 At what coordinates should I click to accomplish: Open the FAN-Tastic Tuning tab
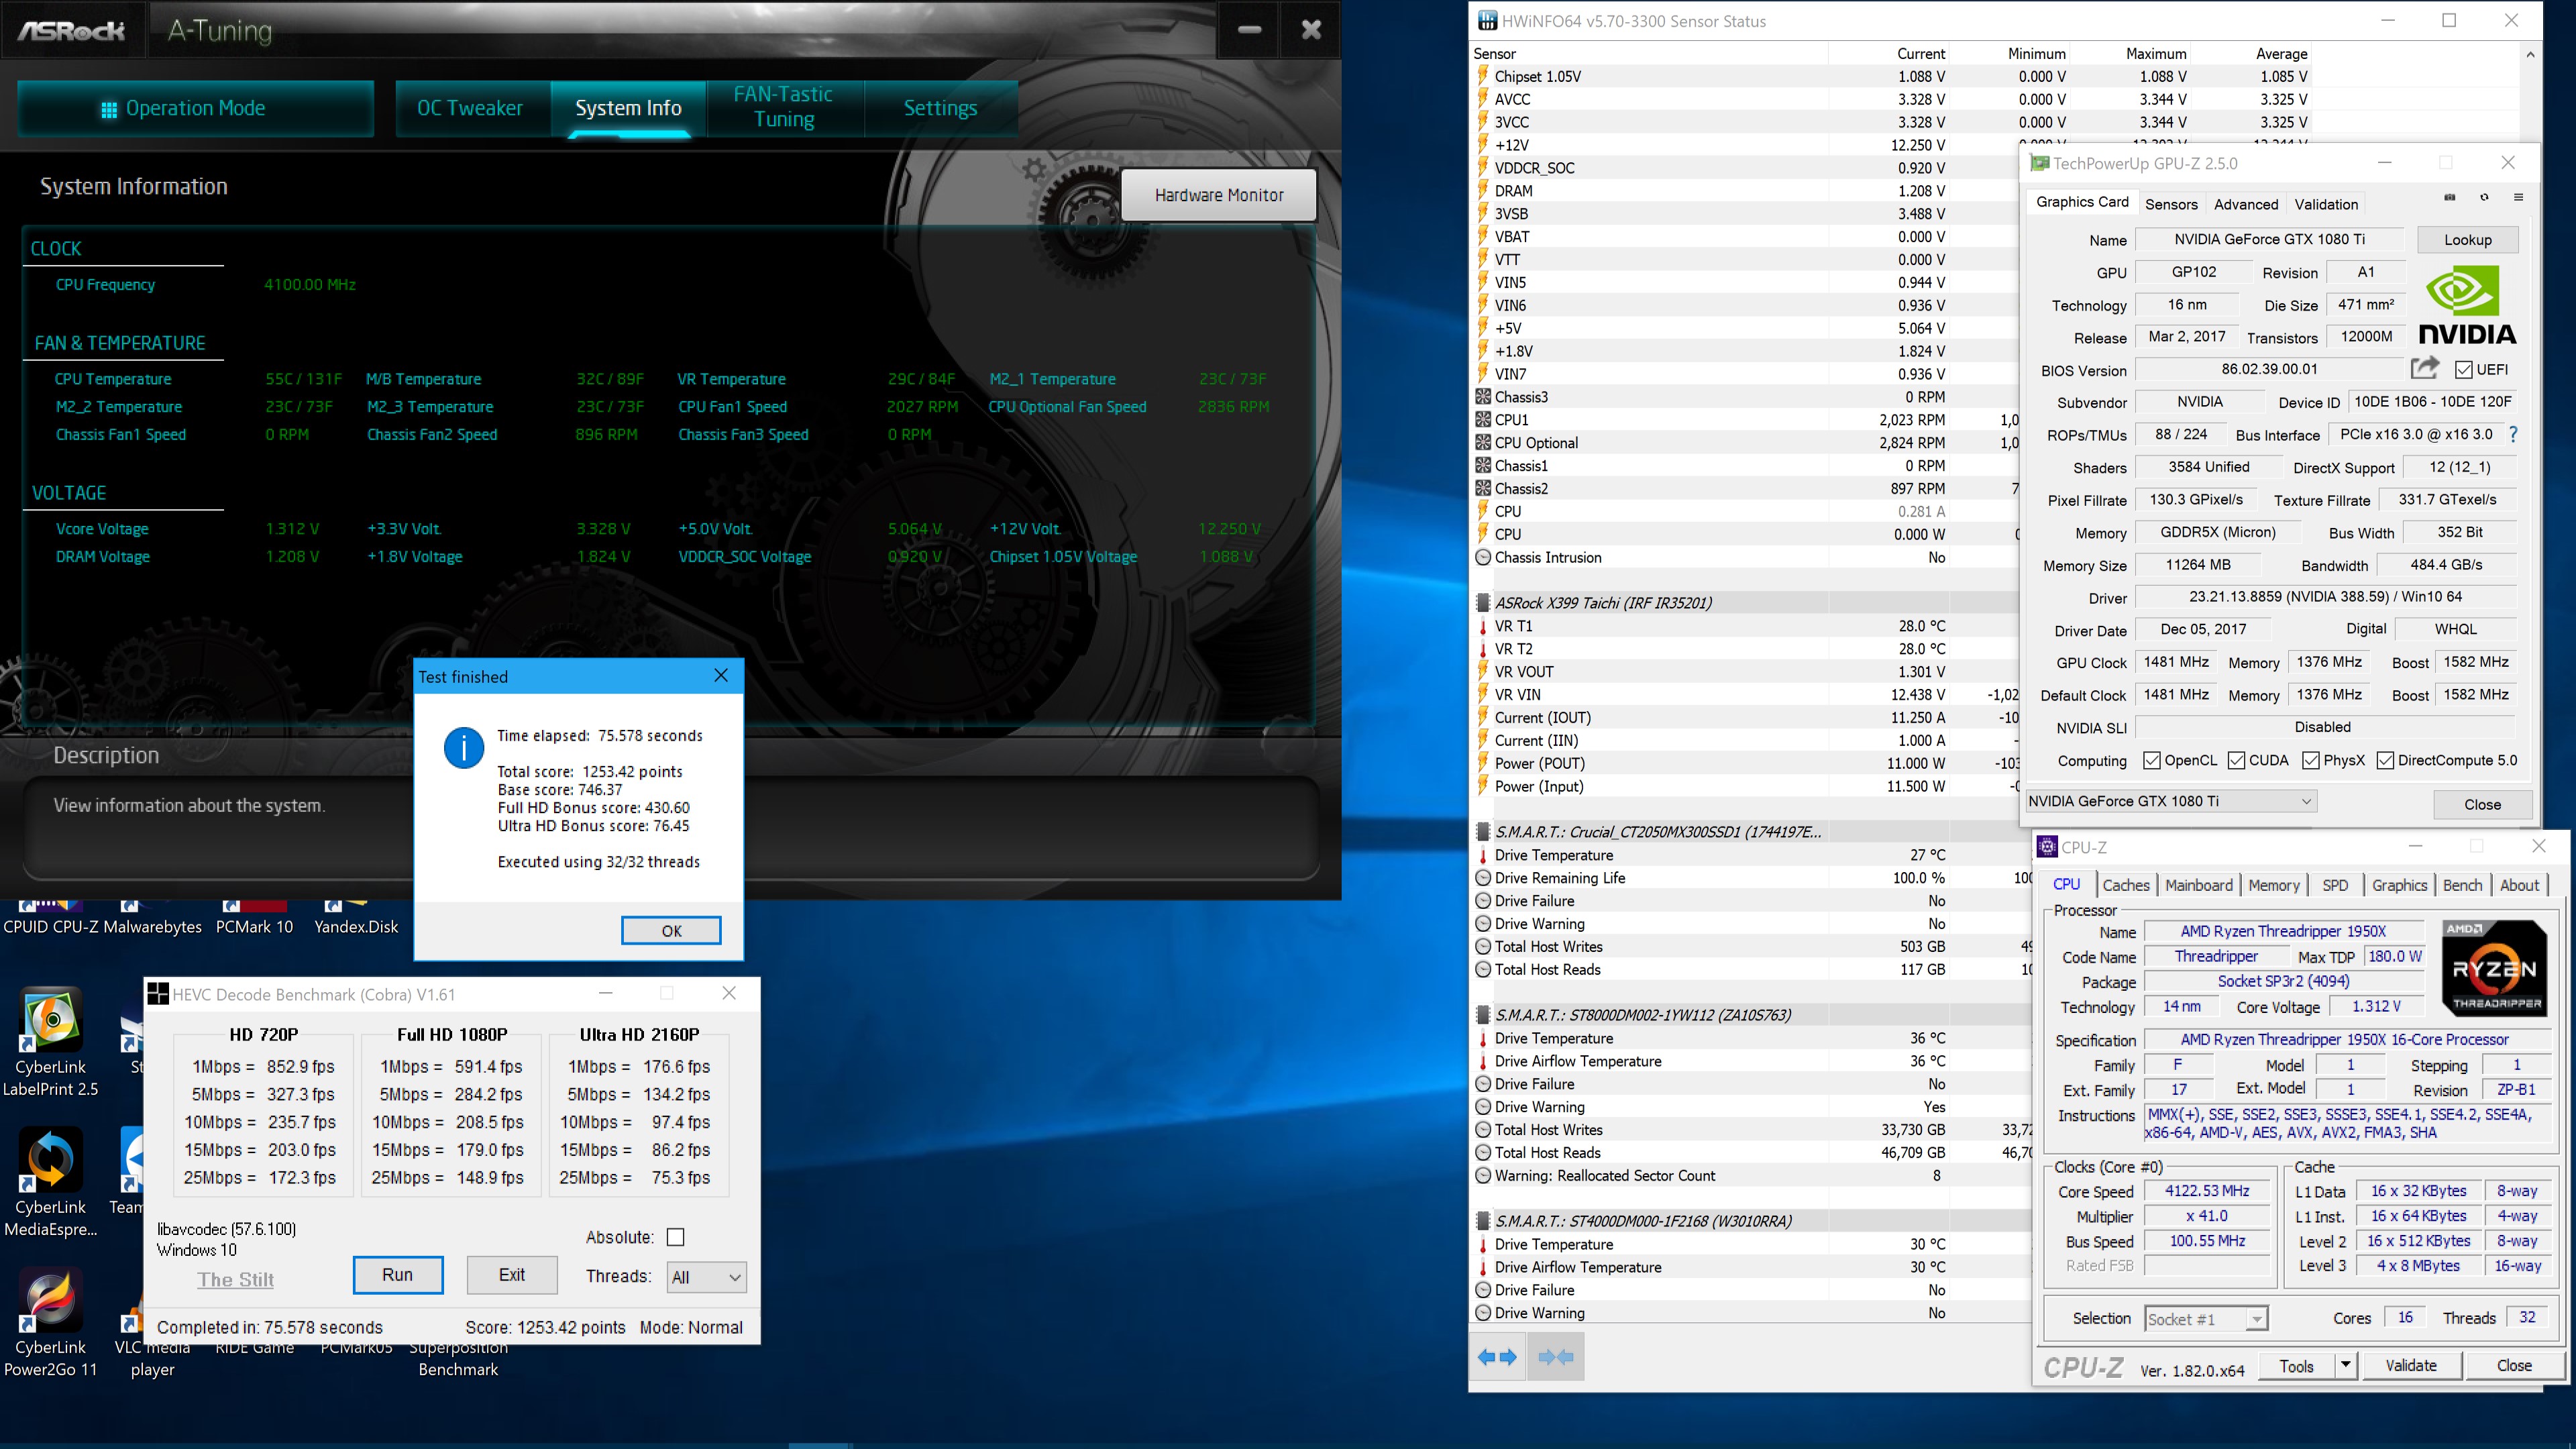click(x=784, y=107)
